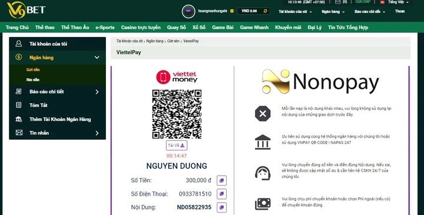Open the Quay Số menu

(x=176, y=27)
